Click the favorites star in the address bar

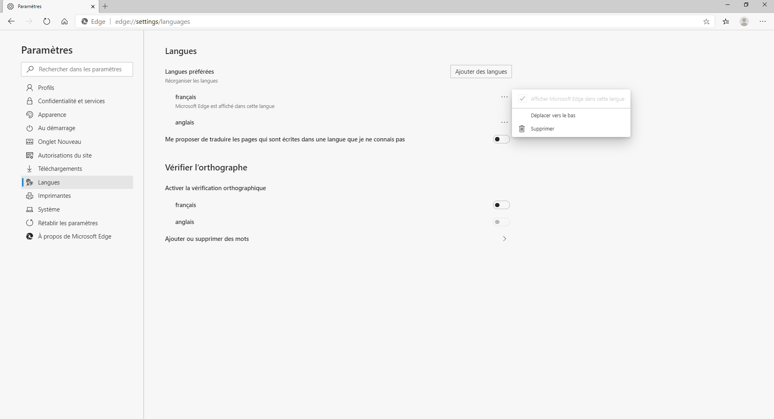click(x=706, y=21)
